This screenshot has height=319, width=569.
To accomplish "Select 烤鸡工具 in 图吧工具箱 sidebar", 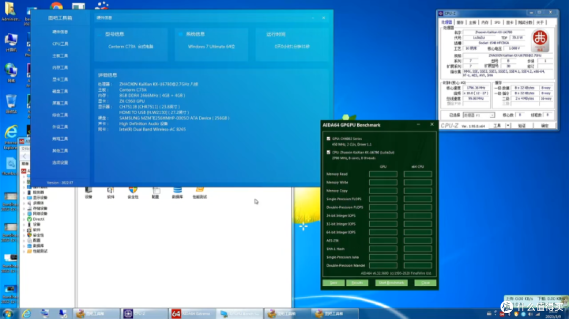I will pos(60,139).
